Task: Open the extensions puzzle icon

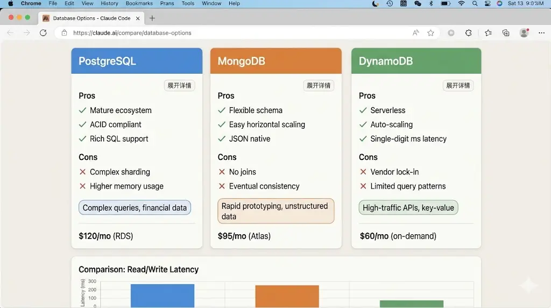Action: 469,33
